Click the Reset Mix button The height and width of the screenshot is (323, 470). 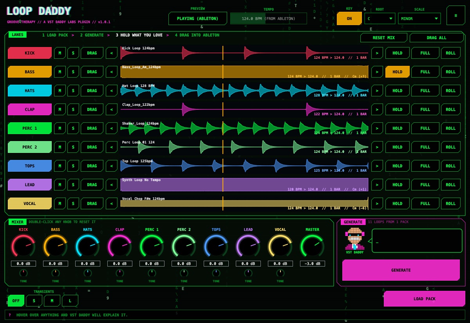point(384,38)
